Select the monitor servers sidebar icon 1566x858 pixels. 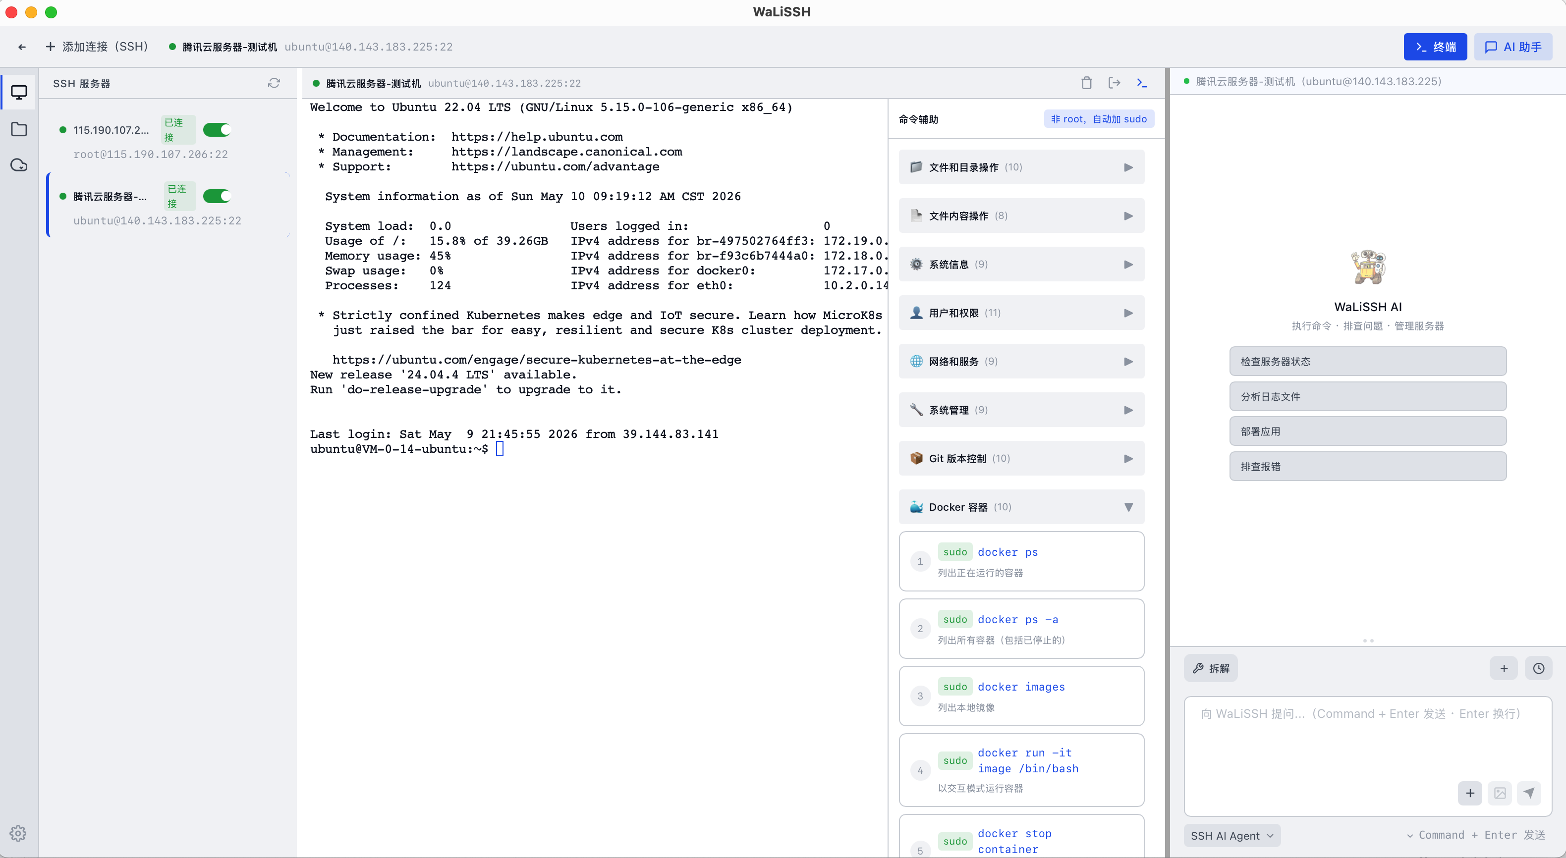[19, 92]
